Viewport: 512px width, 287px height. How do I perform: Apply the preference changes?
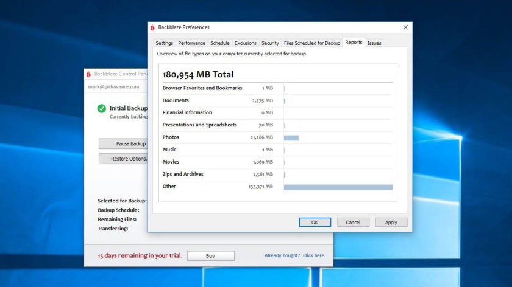pos(391,222)
